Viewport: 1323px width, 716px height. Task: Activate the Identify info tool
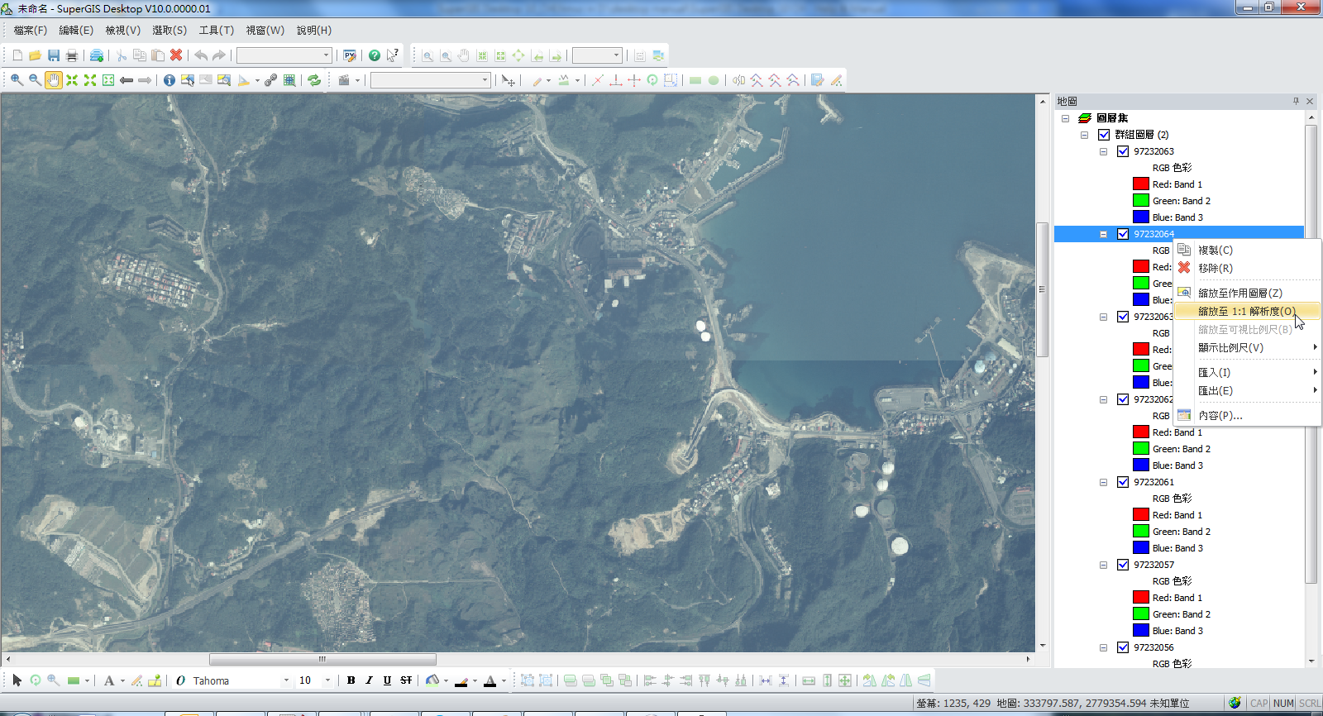click(169, 80)
